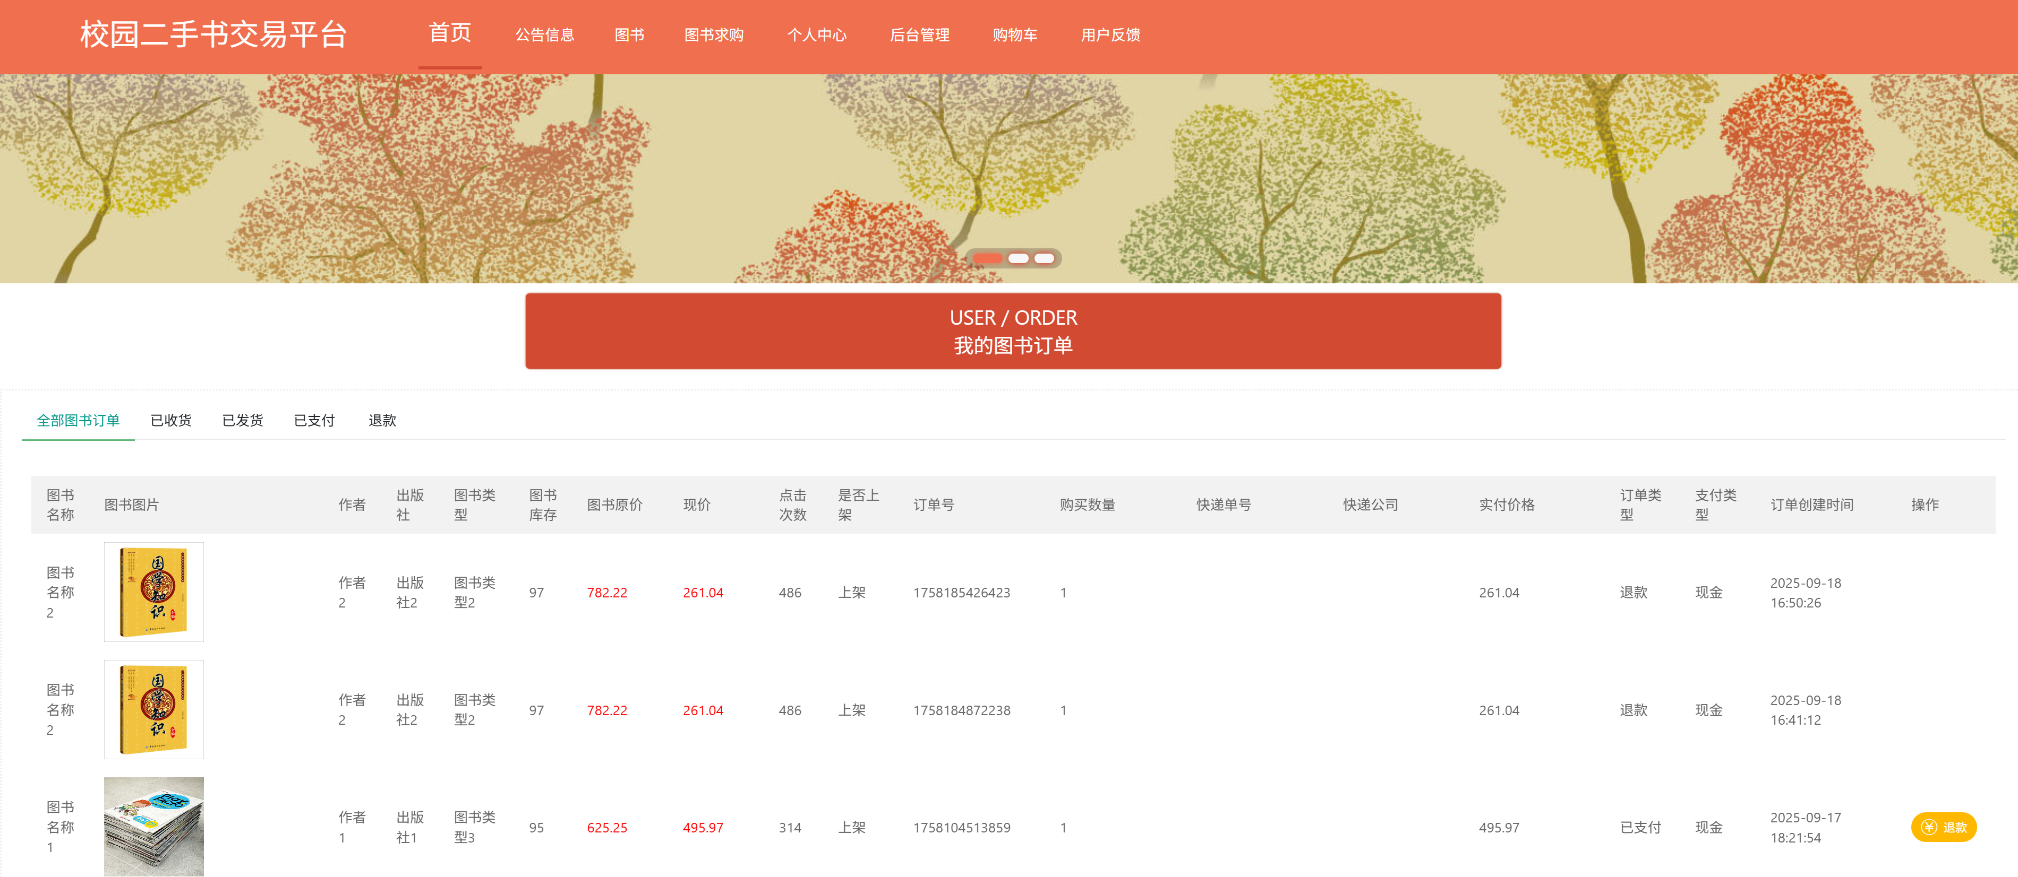
Task: Go to the 用户反馈 page
Action: (1110, 35)
